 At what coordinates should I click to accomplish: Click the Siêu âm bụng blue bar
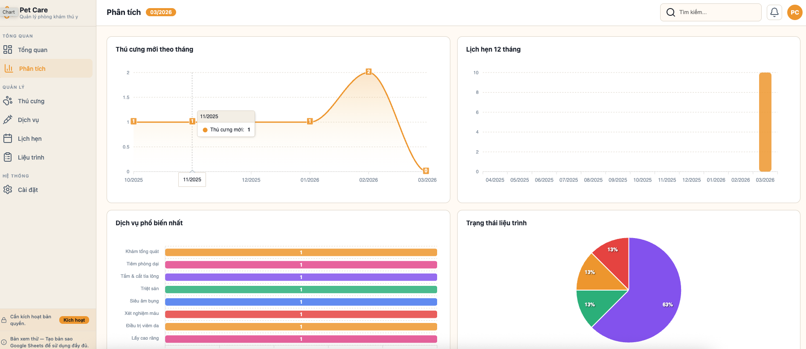(x=301, y=302)
